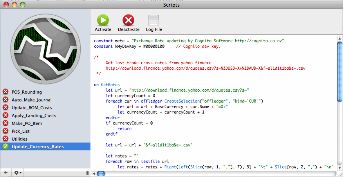Screen dimensions: 343x177
Task: Click the 'endfor' keyword line
Action: pyautogui.click(x=113, y=118)
